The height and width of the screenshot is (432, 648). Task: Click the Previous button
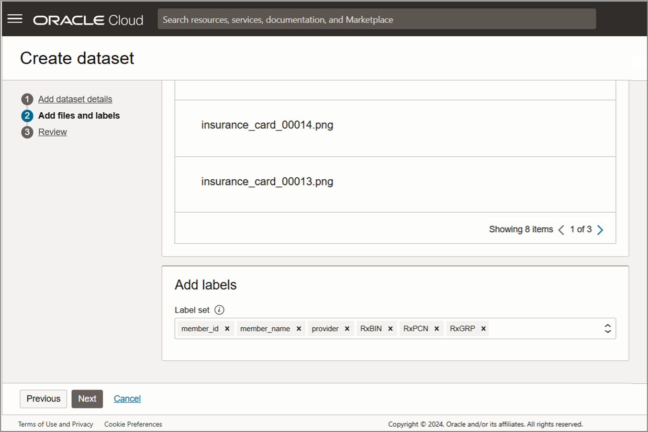pyautogui.click(x=43, y=399)
